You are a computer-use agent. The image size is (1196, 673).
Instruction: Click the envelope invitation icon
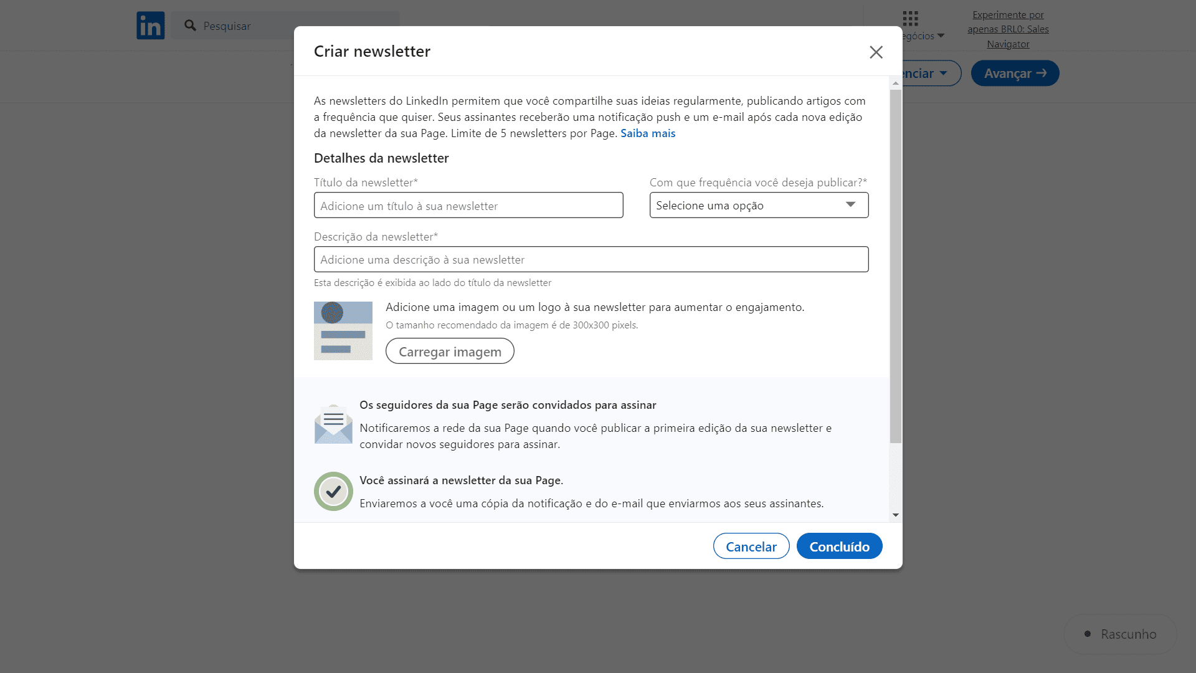[333, 425]
